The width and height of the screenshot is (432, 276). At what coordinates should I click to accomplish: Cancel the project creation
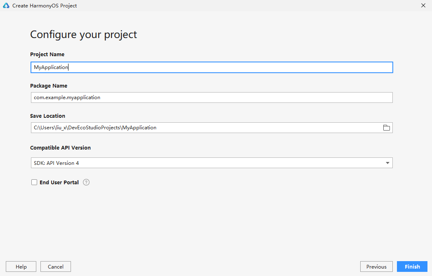(x=56, y=266)
